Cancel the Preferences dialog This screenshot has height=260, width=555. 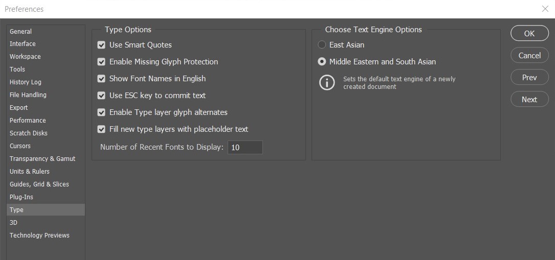point(529,55)
